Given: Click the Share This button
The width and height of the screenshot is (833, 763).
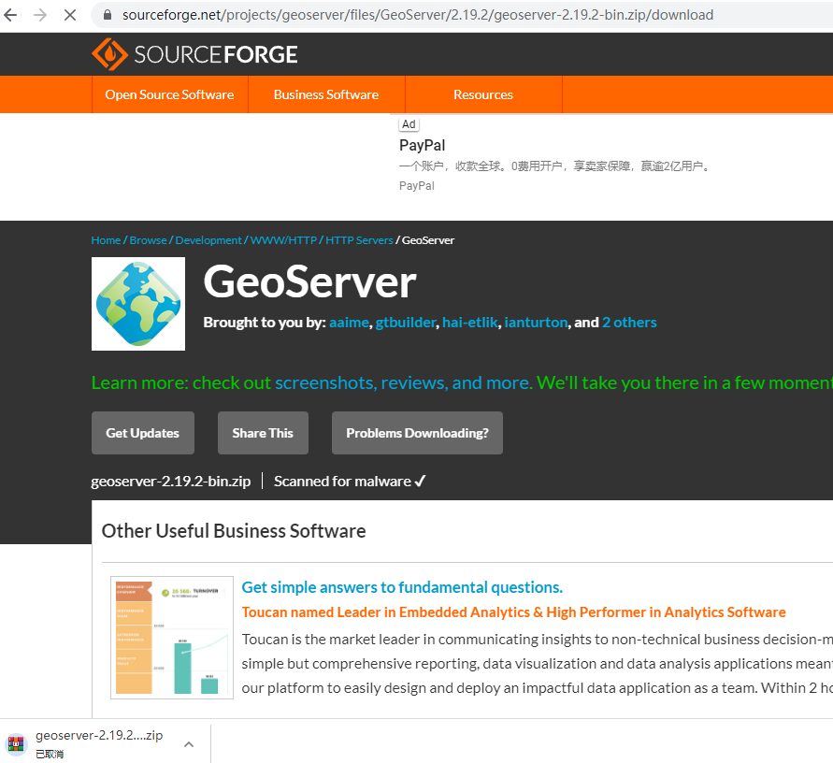Looking at the screenshot, I should [x=263, y=432].
